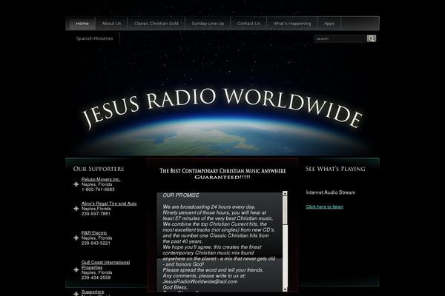
Task: Open What's Happening menu item
Action: 292,24
